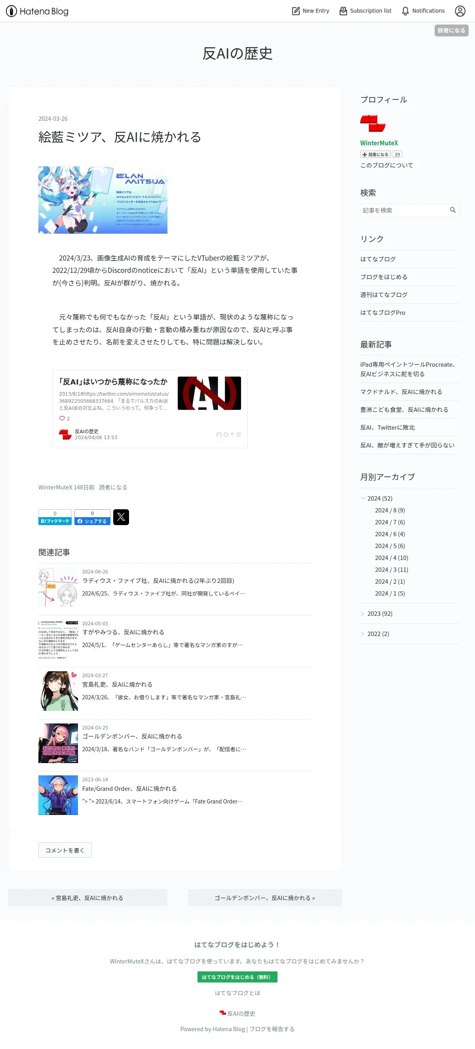Open the Subscription list
475x1049 pixels.
point(365,11)
